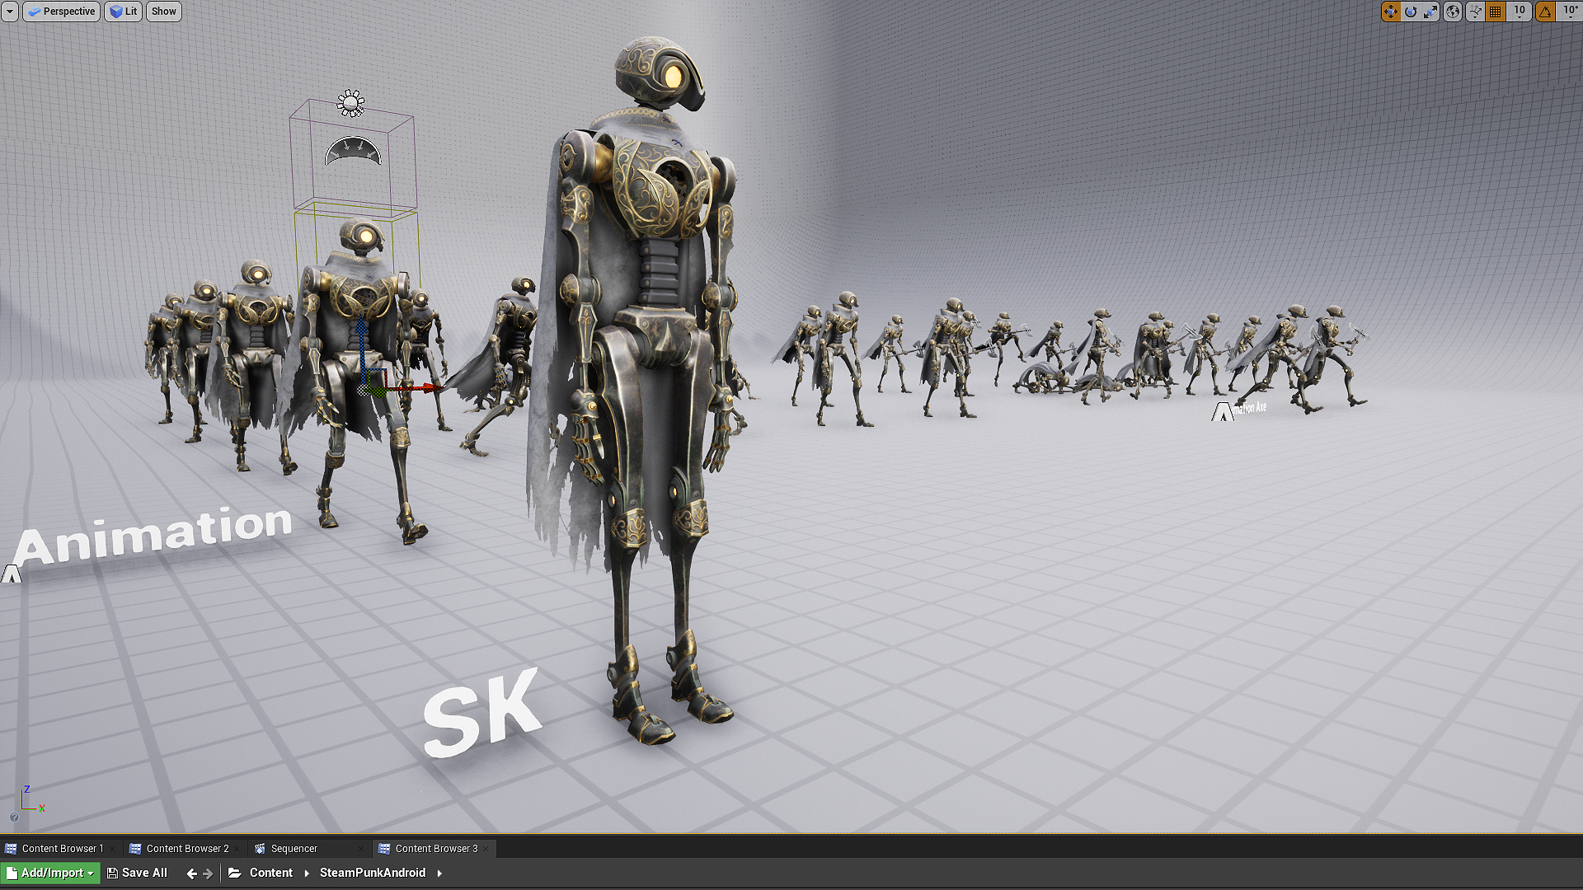Toggle rotation angle snapping
The image size is (1583, 890).
coord(1545,12)
